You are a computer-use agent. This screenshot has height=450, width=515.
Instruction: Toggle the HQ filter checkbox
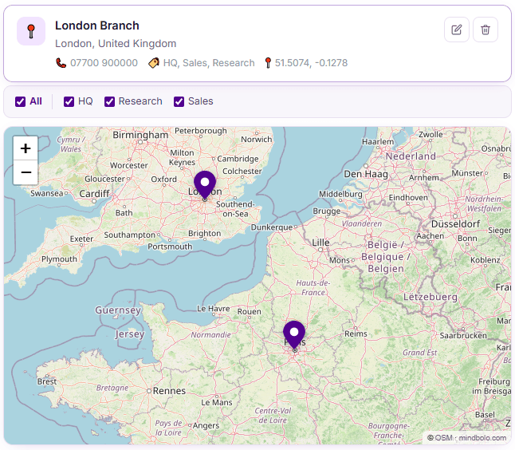(69, 101)
